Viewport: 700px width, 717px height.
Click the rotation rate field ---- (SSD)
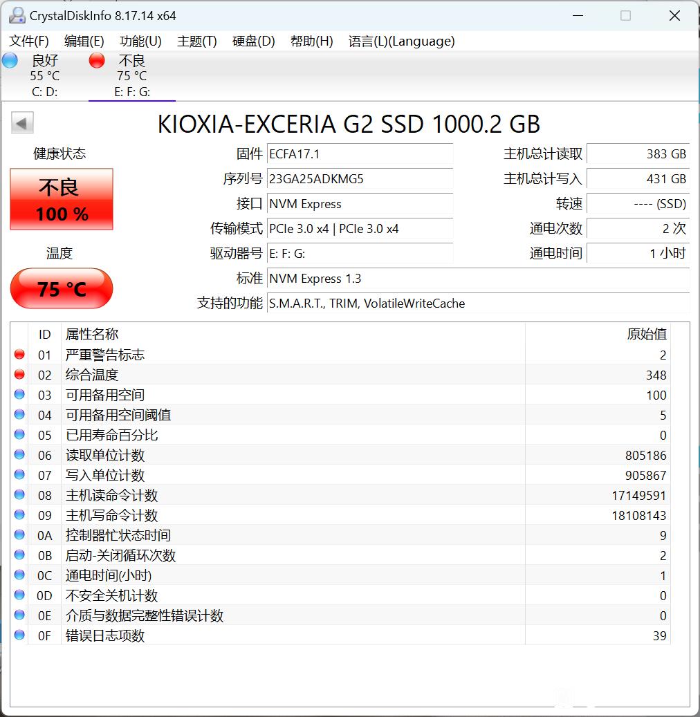pyautogui.click(x=638, y=203)
